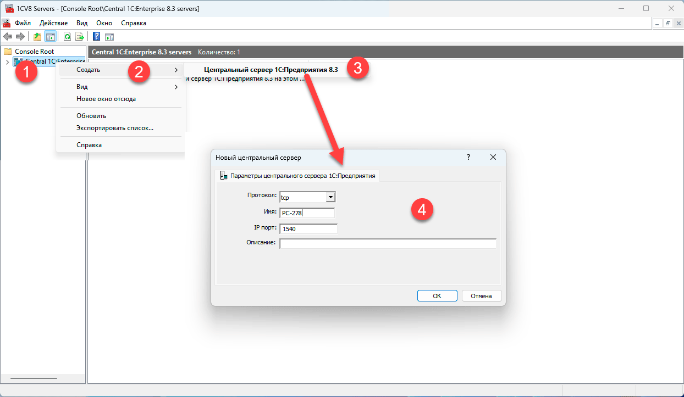Restore the inner console child window
Screen dimensions: 684x397
click(x=668, y=23)
